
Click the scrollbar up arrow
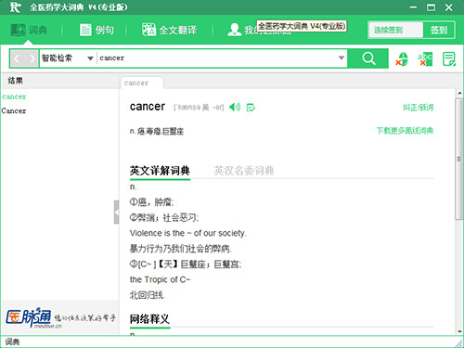click(x=459, y=93)
